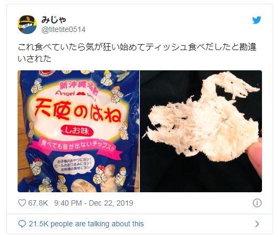Click the Japanese tweet text

point(137,53)
